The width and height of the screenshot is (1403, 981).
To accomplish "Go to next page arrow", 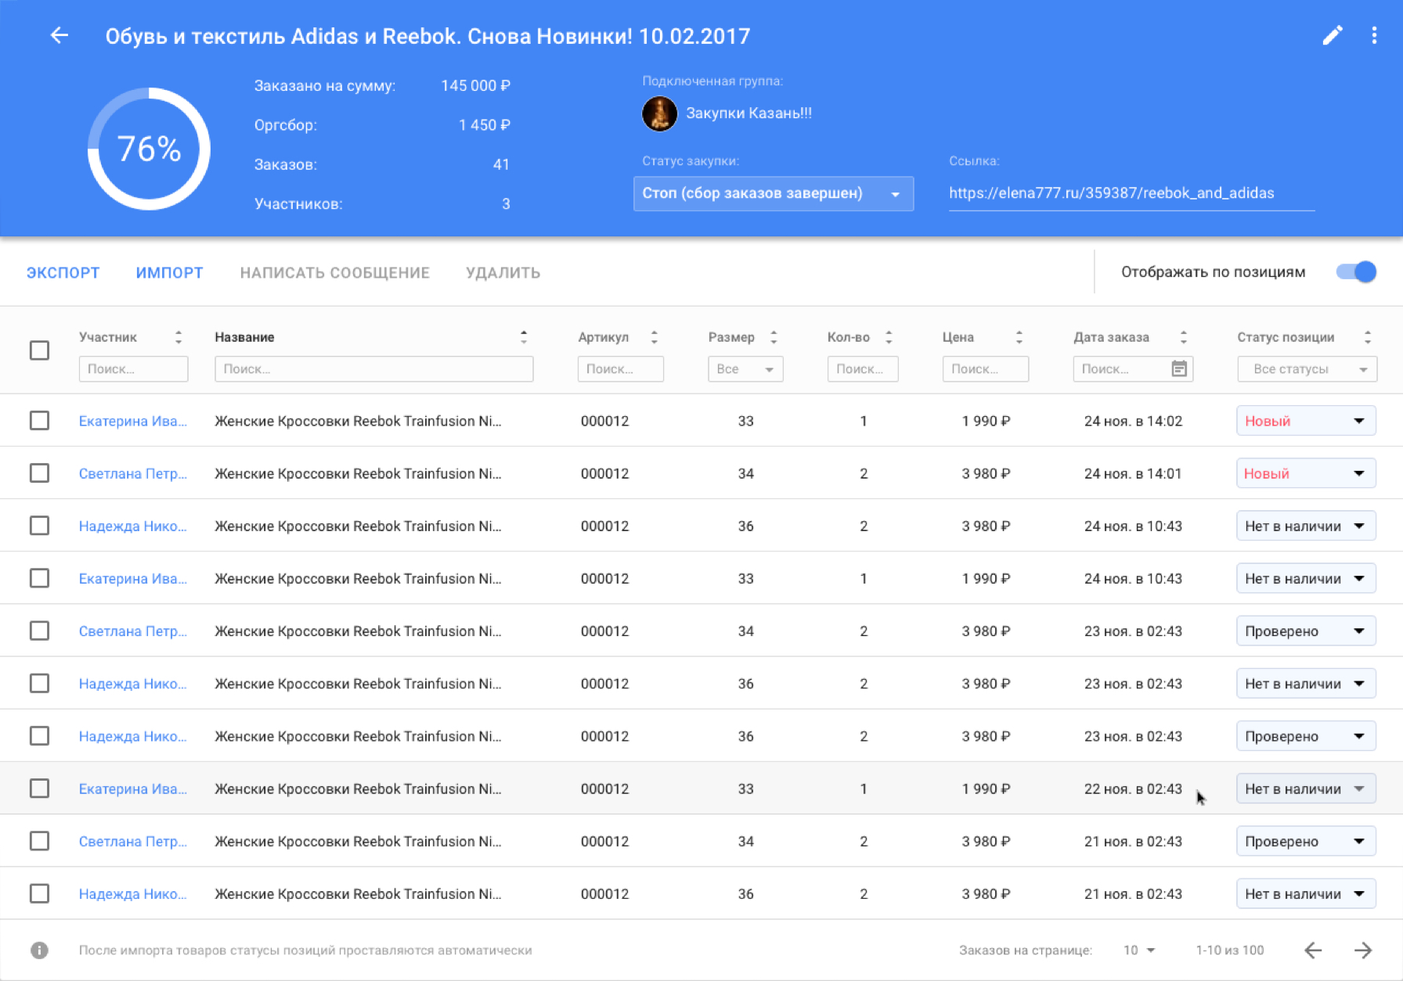I will tap(1363, 950).
